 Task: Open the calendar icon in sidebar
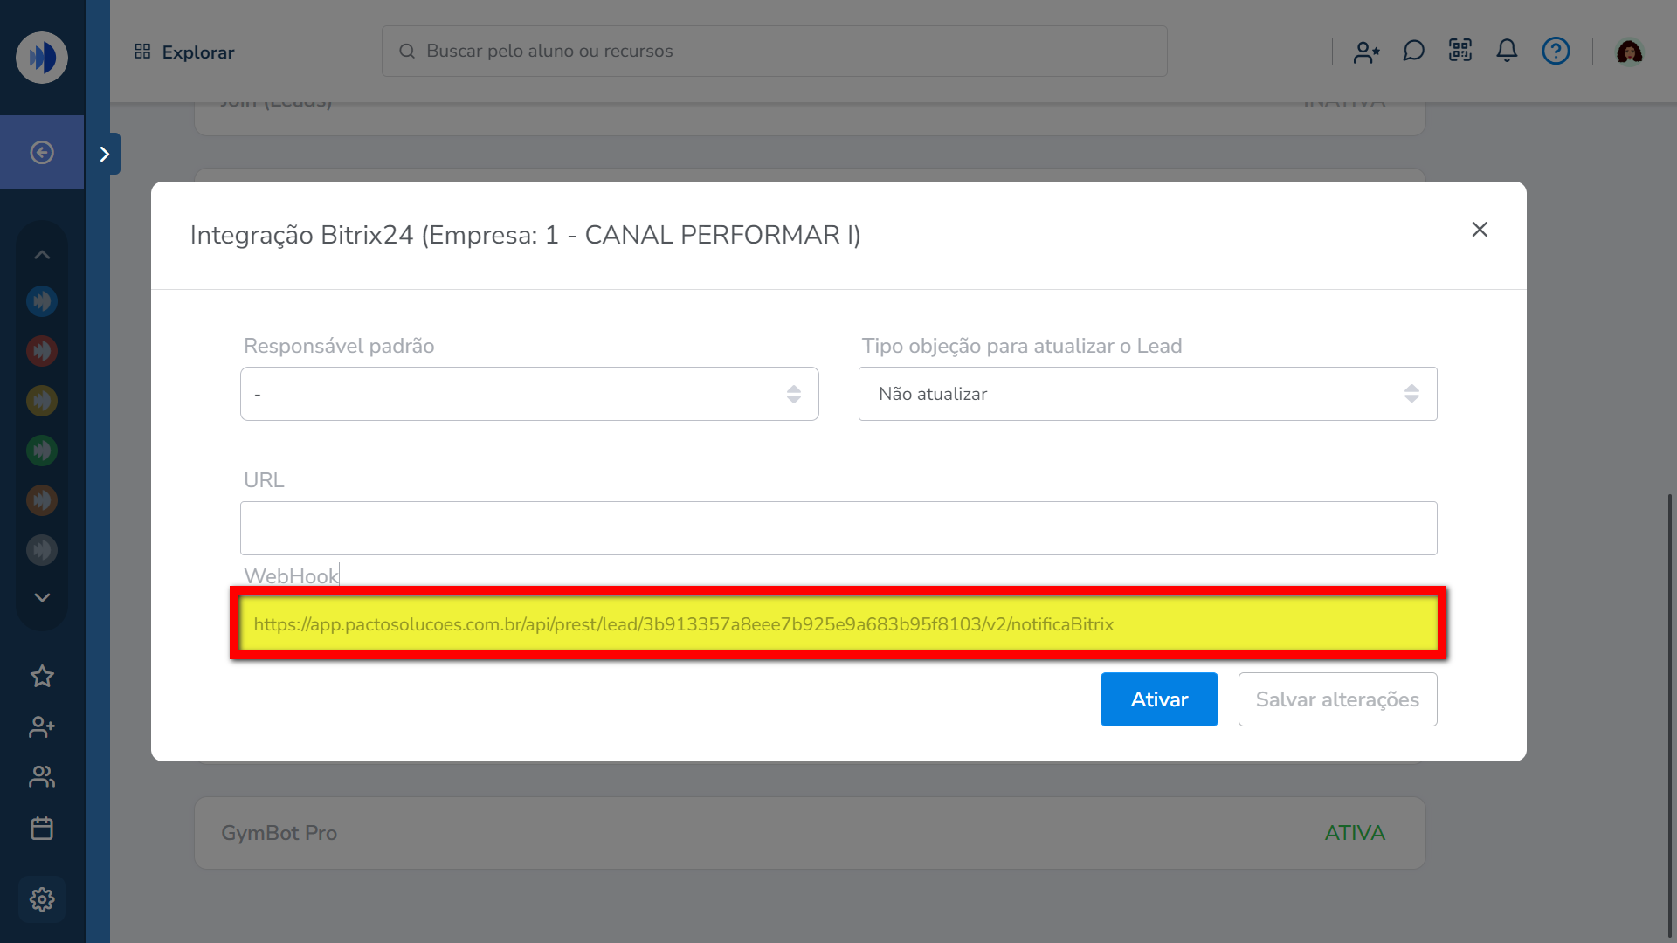pos(42,828)
